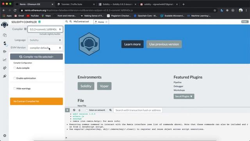The width and height of the screenshot is (250, 141).
Task: Click the Compile no file selected button
Action: click(x=36, y=57)
